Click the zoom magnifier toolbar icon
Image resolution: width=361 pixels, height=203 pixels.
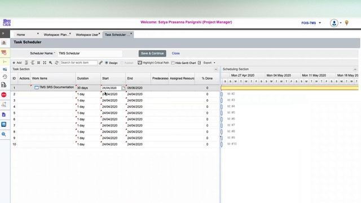(51, 63)
